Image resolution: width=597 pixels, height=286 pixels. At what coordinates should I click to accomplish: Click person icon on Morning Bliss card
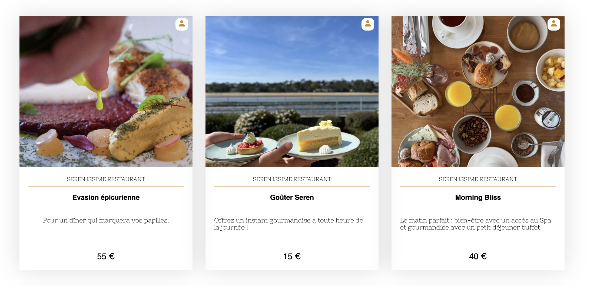pos(554,24)
